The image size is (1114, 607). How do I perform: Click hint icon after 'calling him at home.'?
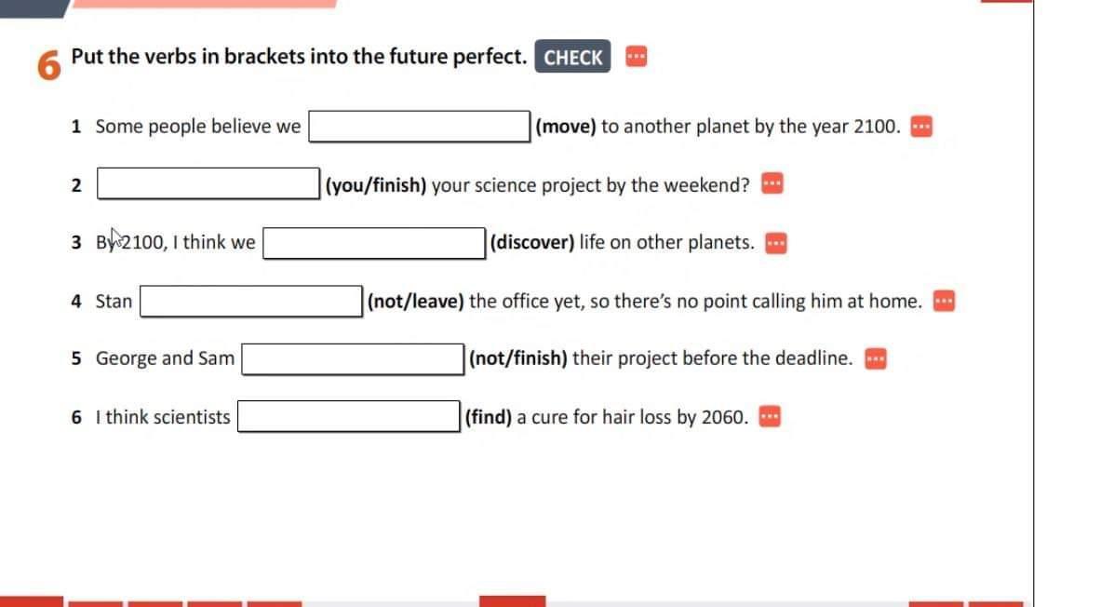[x=945, y=302]
